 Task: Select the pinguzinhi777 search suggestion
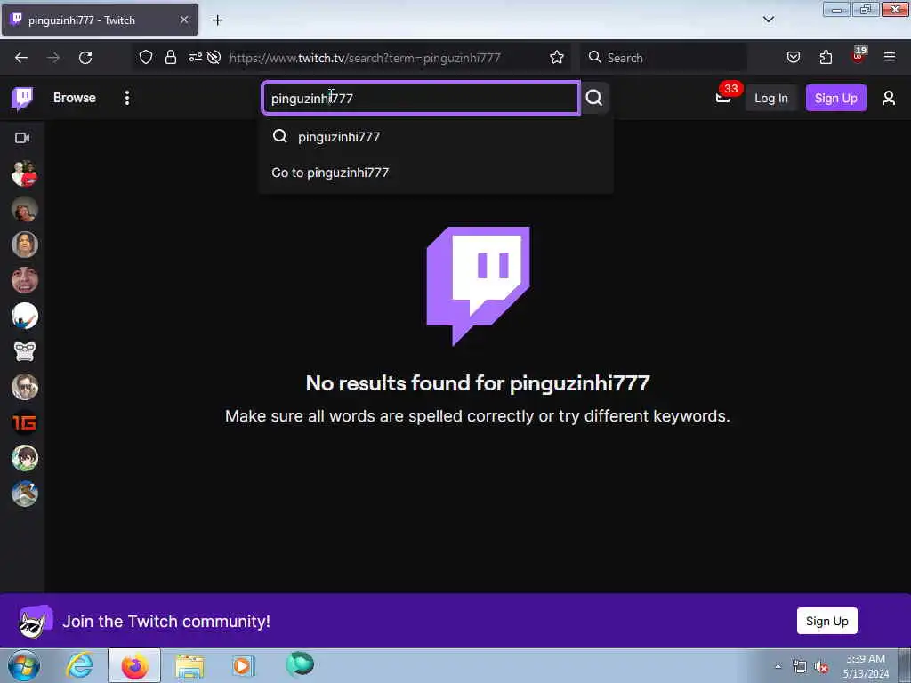437,136
